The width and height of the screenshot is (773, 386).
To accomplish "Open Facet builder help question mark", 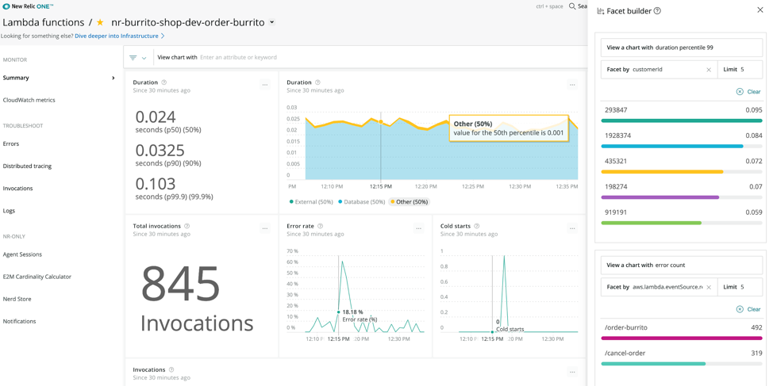I will coord(657,10).
